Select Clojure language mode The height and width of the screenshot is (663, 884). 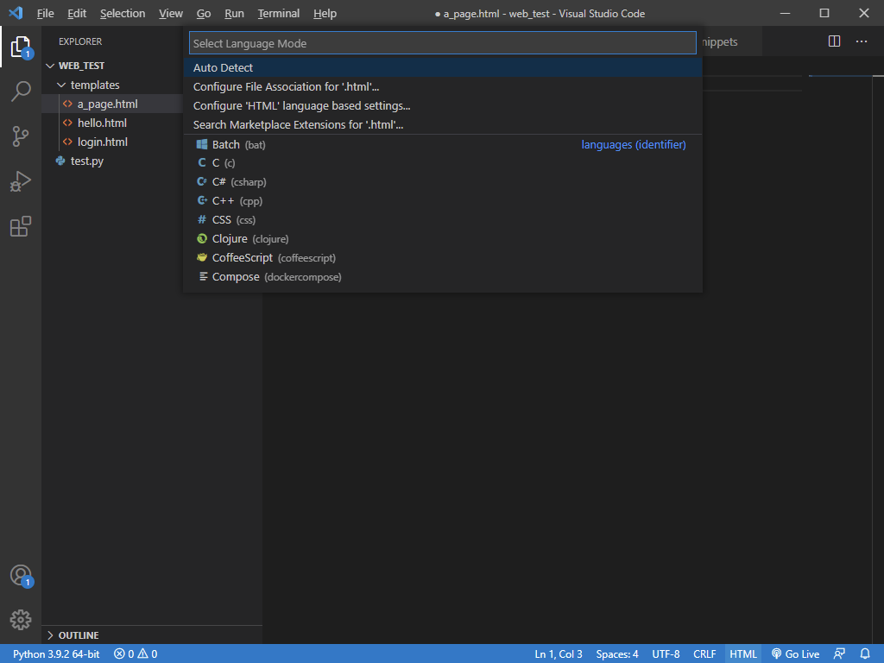[x=443, y=239]
